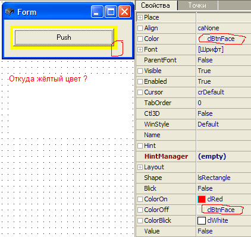Select the lsRectangle Shape value

(214, 178)
